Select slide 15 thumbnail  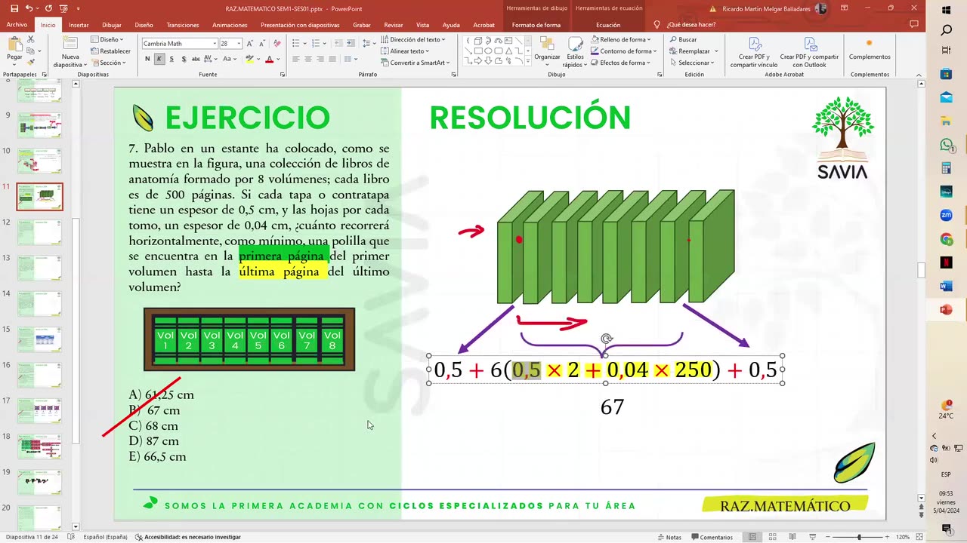point(39,339)
